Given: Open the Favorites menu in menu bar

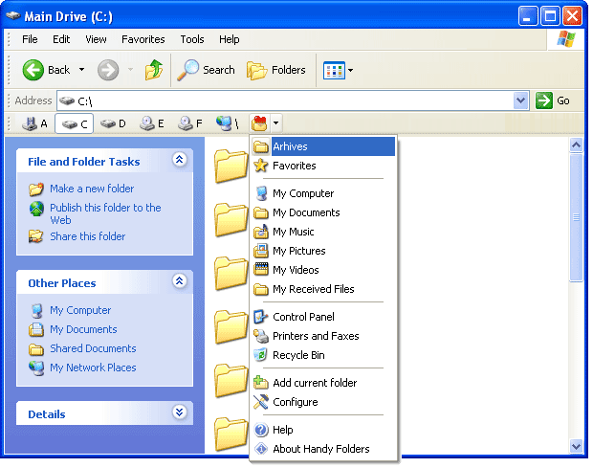Looking at the screenshot, I should point(143,39).
